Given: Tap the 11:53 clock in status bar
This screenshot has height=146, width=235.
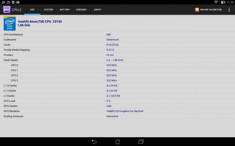Looking at the screenshot, I should (x=230, y=2).
